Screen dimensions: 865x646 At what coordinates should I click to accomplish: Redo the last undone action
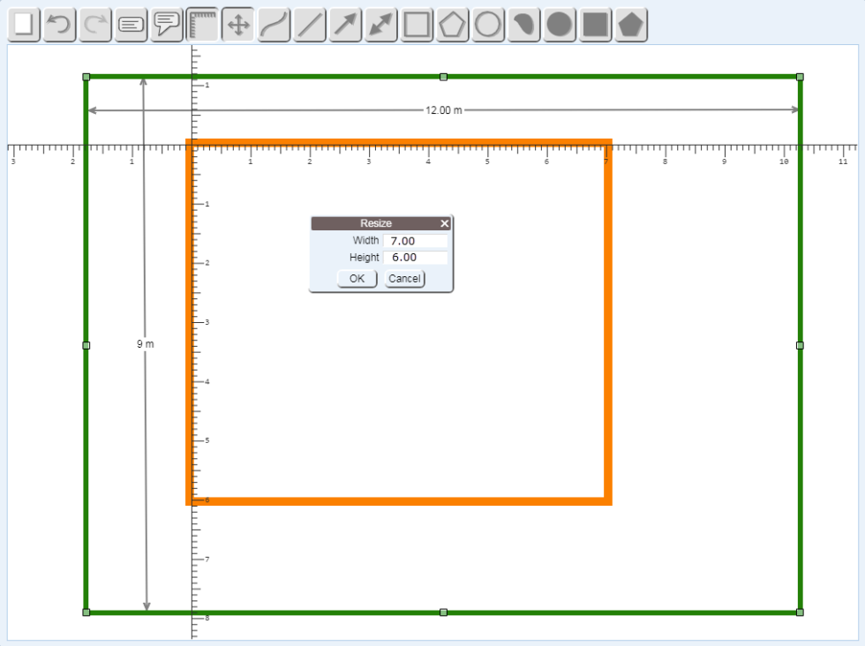95,25
